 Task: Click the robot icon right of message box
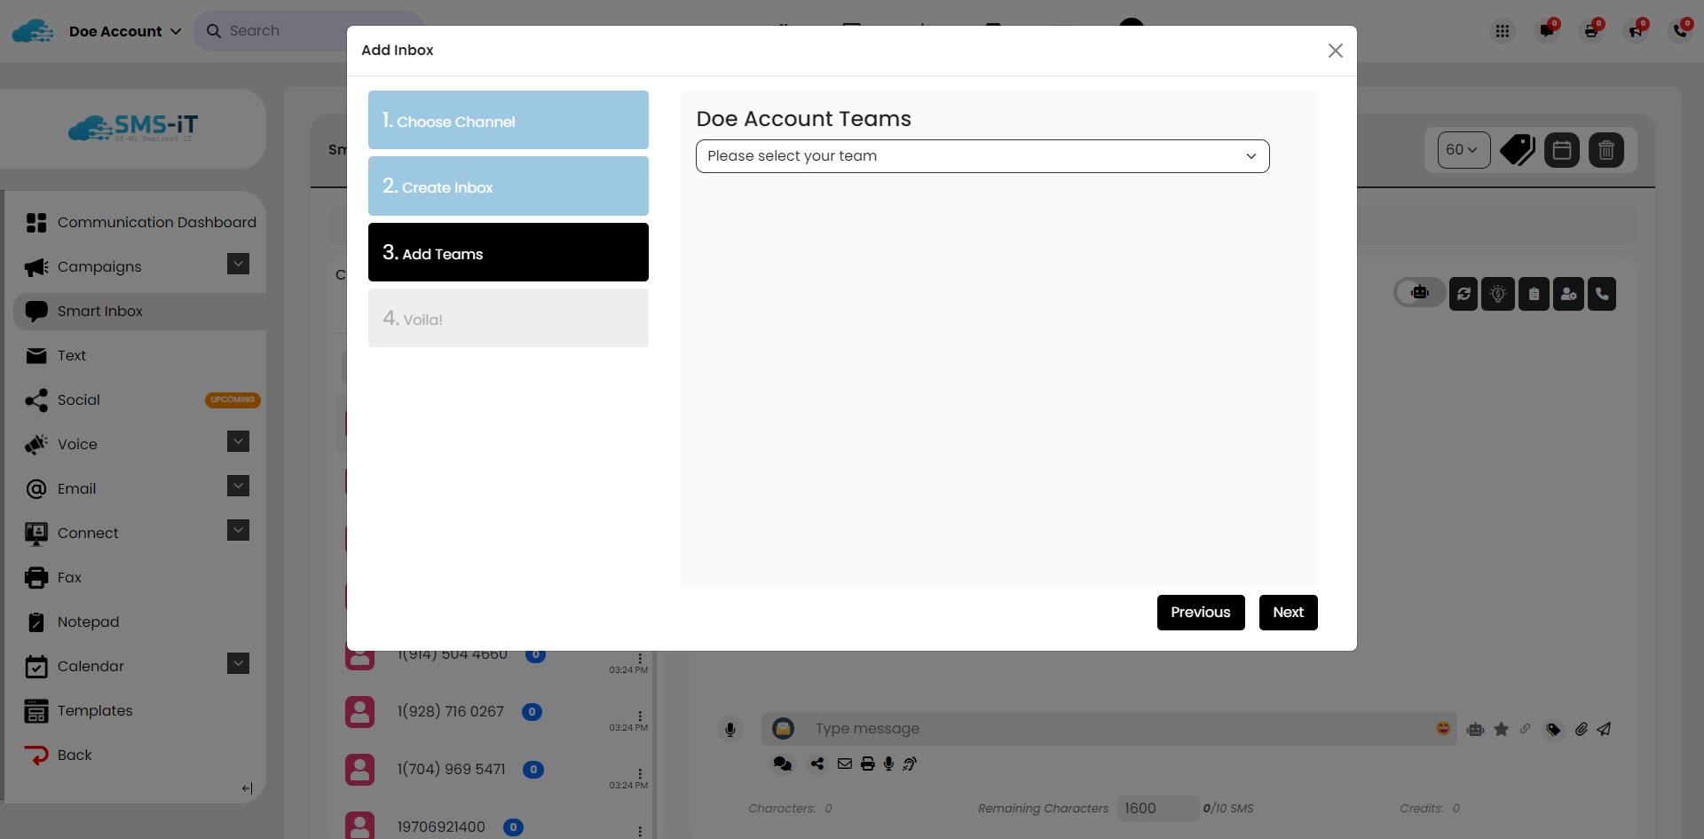tap(1476, 729)
